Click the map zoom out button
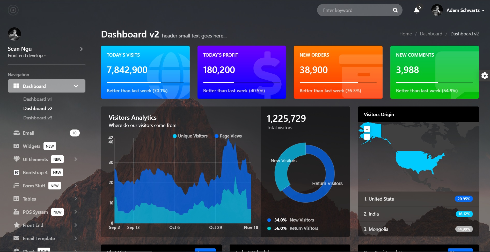 click(x=367, y=137)
